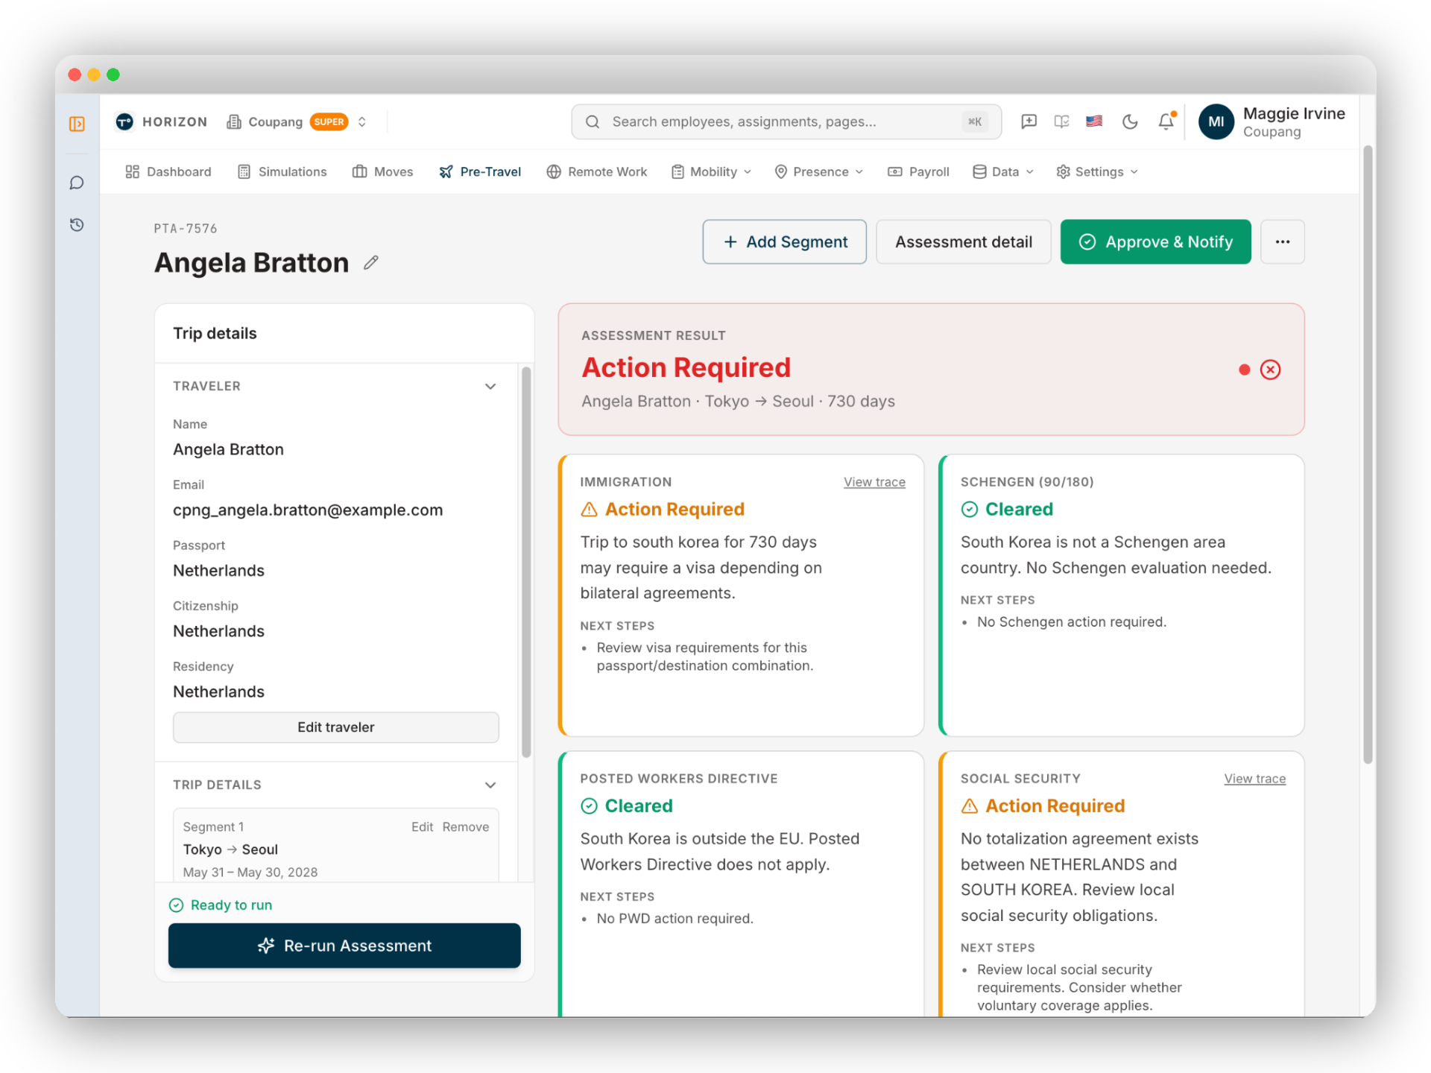Screen dimensions: 1431x1073
Task: Toggle the sidebar panel icon
Action: pyautogui.click(x=77, y=124)
